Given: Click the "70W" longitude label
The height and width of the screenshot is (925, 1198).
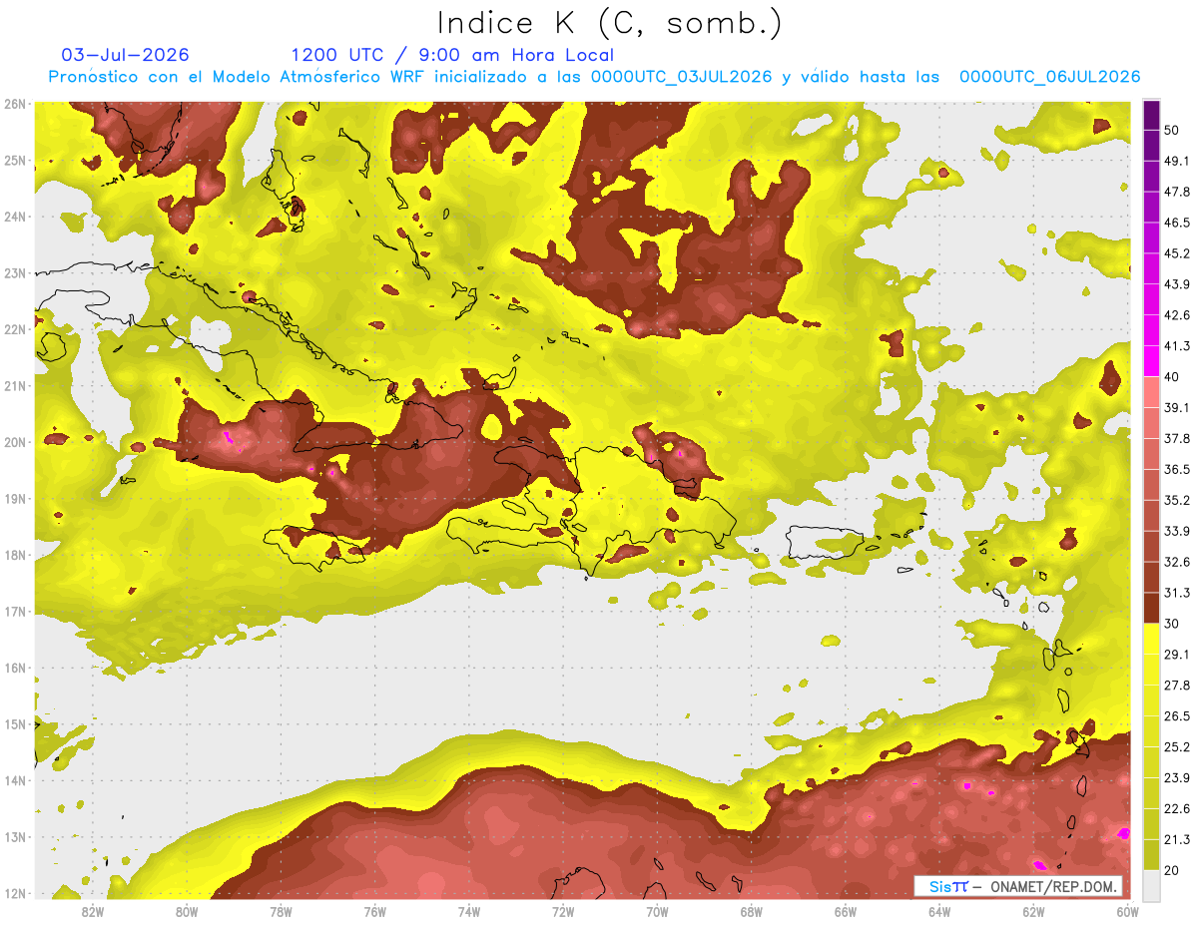Looking at the screenshot, I should [x=657, y=911].
